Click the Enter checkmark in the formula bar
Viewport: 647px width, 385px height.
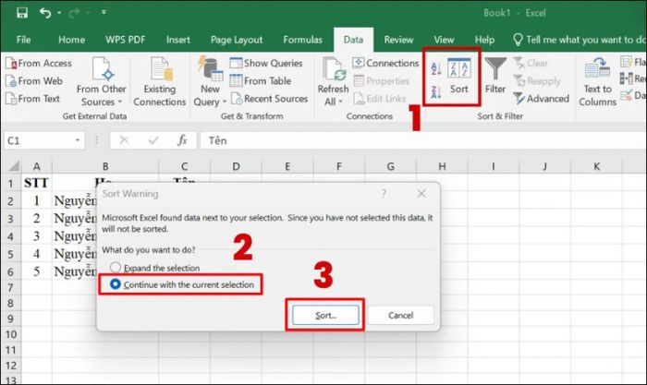(153, 140)
